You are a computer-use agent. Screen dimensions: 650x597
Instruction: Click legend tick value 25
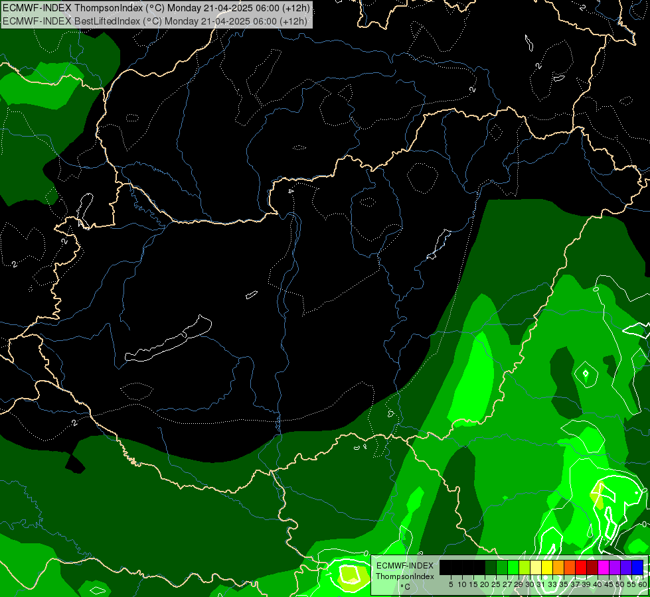496,584
